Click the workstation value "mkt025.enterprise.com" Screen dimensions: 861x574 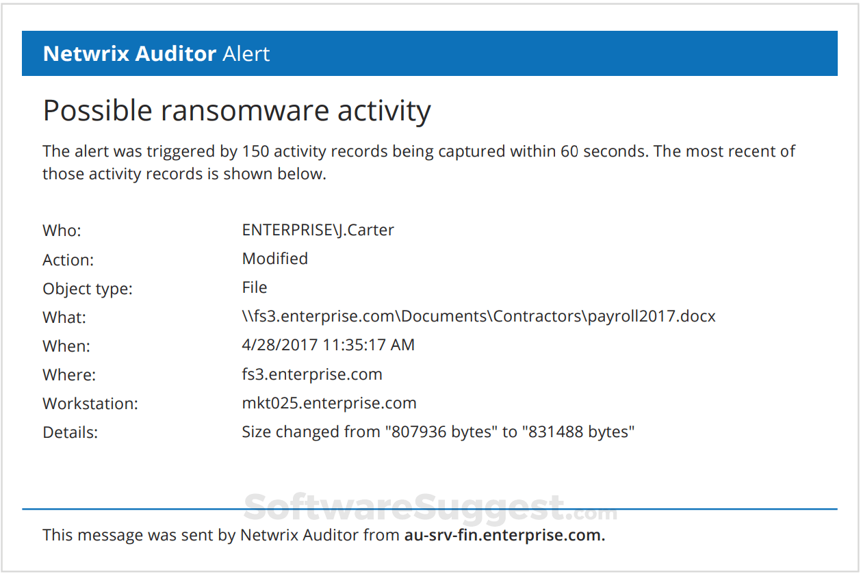click(x=329, y=403)
